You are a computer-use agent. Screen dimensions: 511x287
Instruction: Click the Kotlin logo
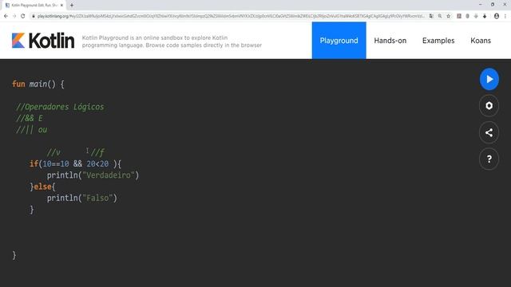pos(43,41)
